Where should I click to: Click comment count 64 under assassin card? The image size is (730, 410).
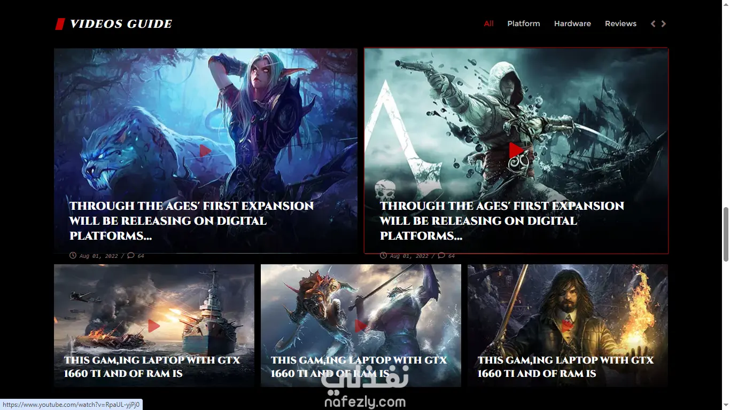click(451, 256)
